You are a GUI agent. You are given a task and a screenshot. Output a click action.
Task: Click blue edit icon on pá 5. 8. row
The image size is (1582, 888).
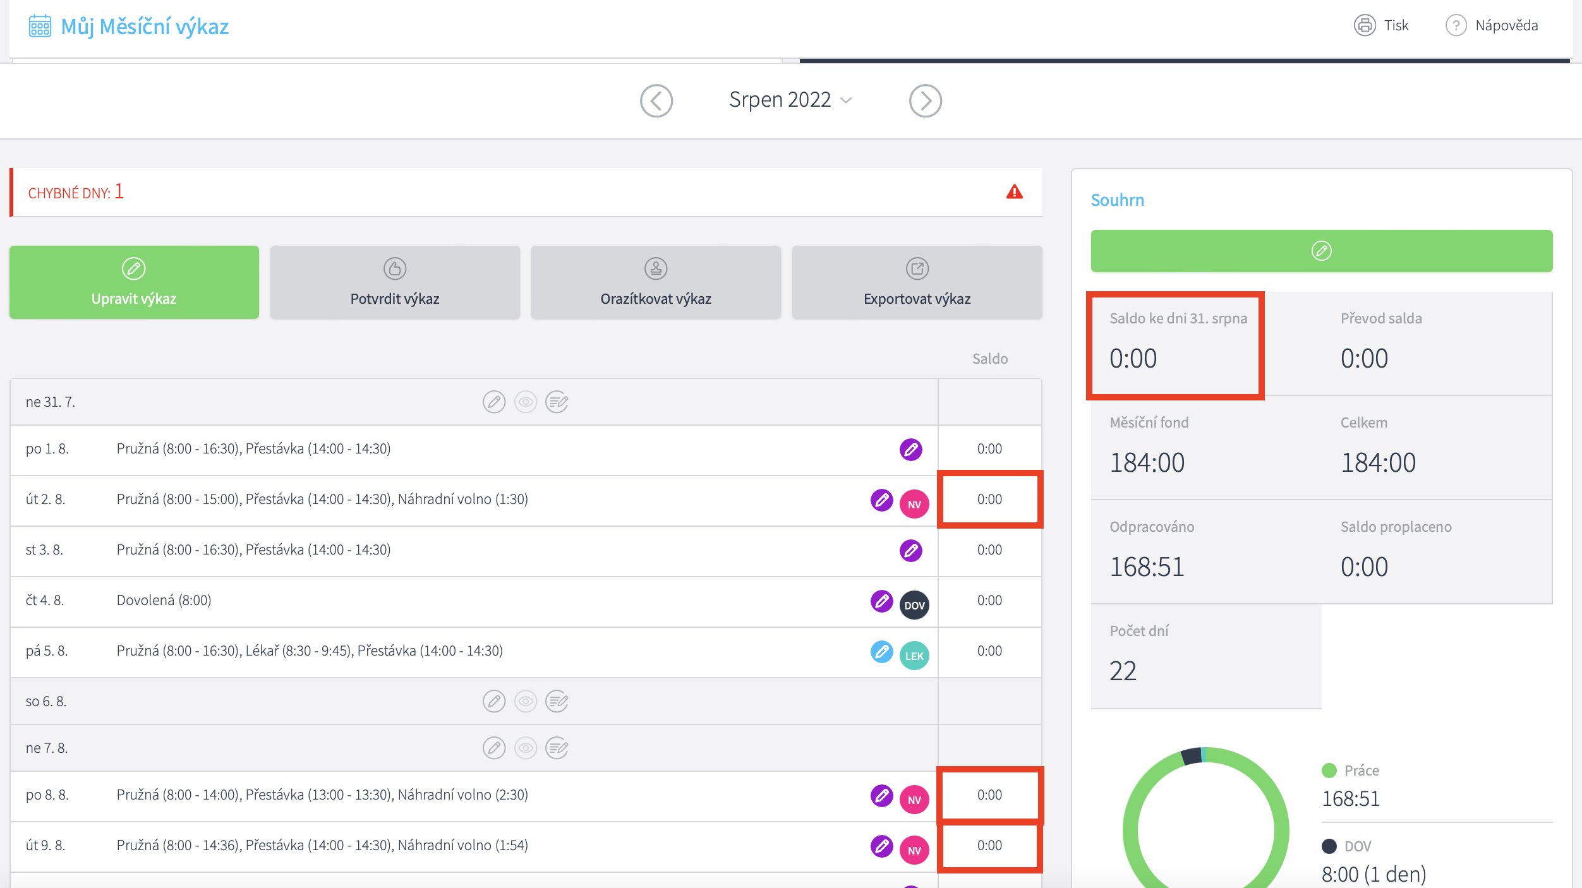[881, 651]
